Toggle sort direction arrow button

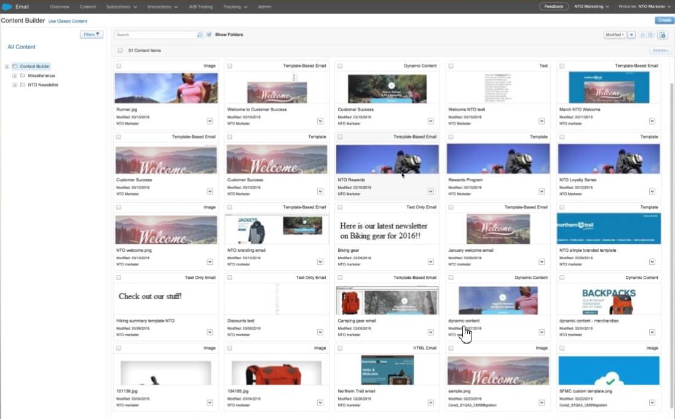point(631,35)
